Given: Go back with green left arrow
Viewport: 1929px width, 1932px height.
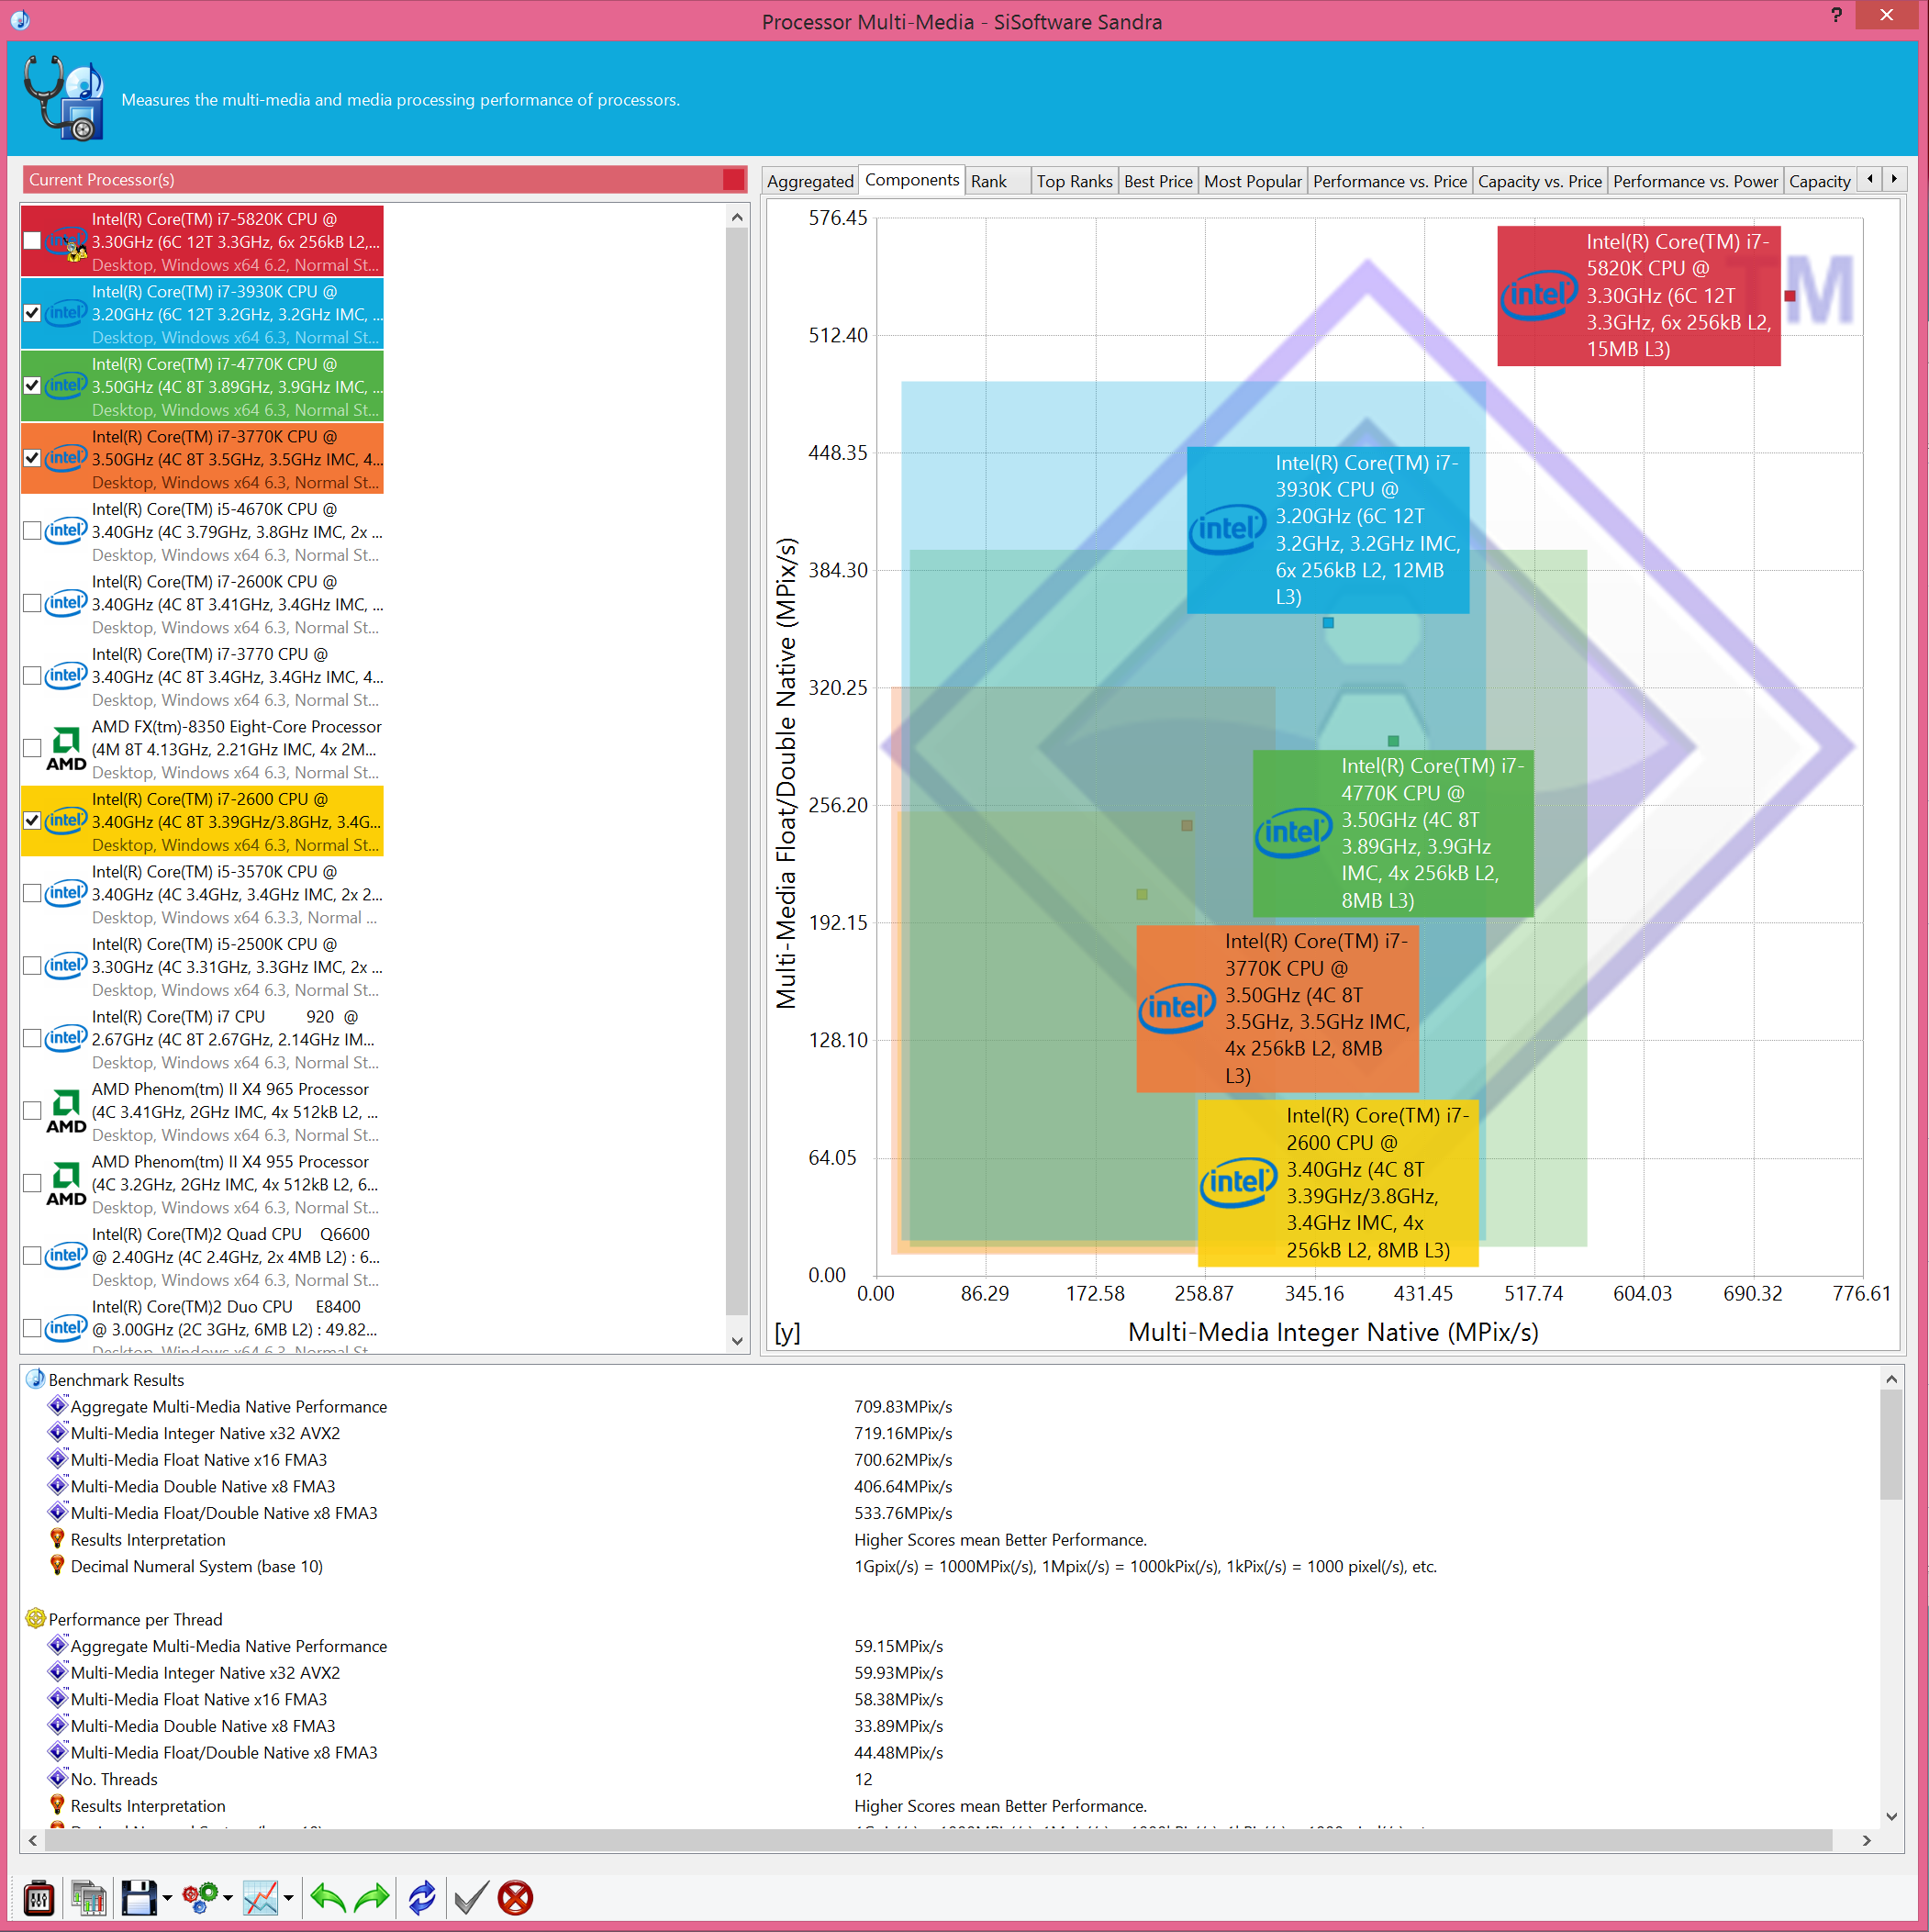Looking at the screenshot, I should 327,1897.
